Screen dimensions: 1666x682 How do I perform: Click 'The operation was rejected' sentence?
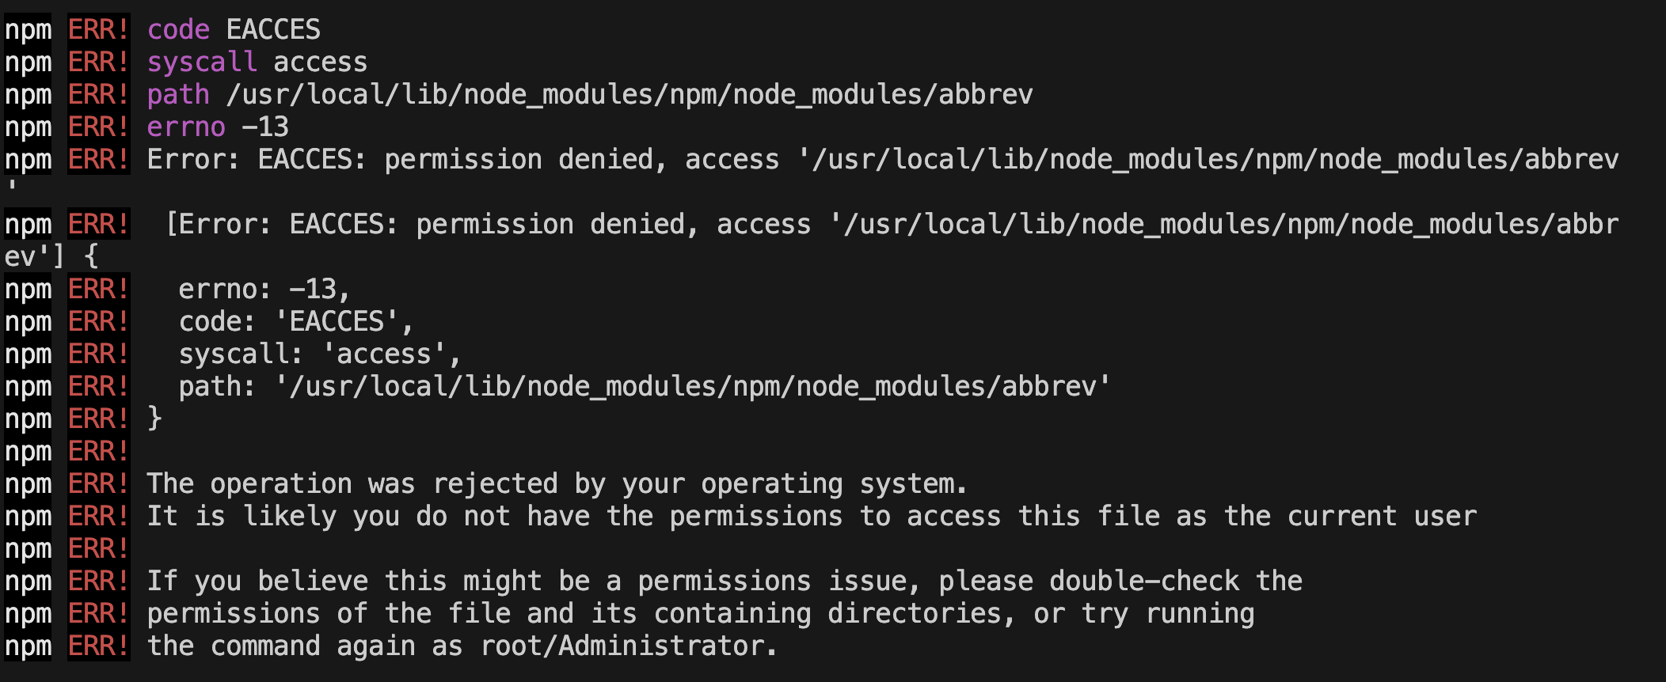tap(352, 484)
